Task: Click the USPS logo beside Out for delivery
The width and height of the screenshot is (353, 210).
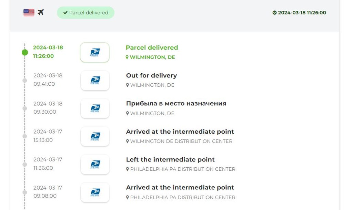Action: (x=95, y=81)
